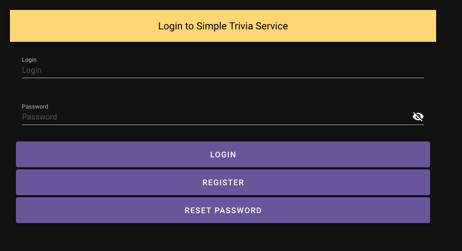Image resolution: width=462 pixels, height=251 pixels.
Task: Submit credentials with the purple LOGIN button
Action: pos(223,154)
